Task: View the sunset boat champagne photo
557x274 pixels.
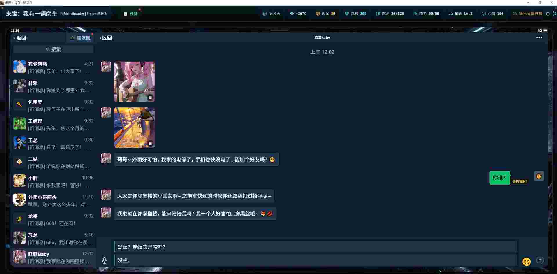Action: coord(134,127)
